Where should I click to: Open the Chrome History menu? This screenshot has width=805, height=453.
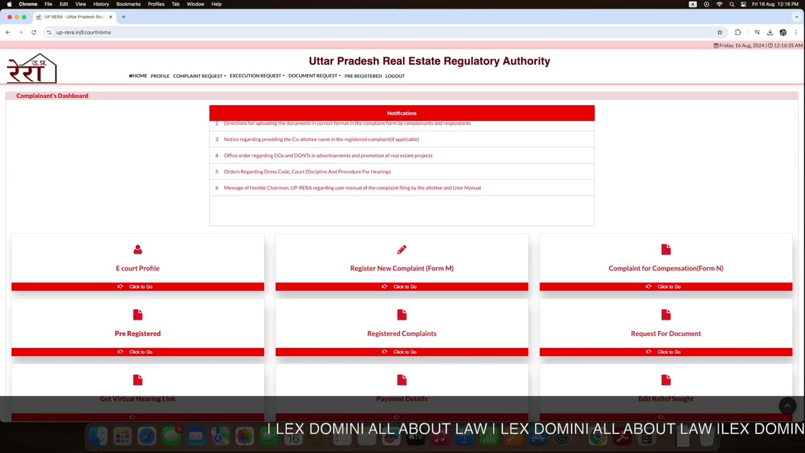point(101,4)
